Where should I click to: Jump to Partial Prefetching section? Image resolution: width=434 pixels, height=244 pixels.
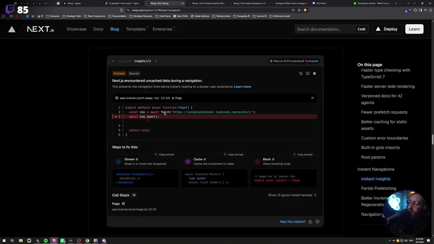378,188
